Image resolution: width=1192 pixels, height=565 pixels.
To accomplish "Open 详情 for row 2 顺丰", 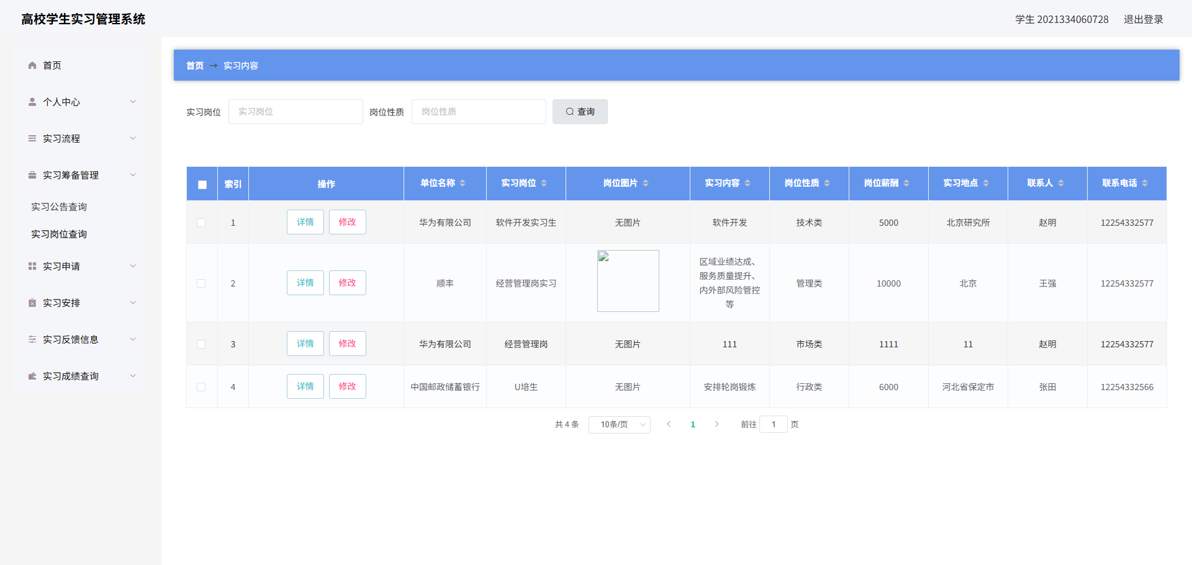I will pos(305,283).
